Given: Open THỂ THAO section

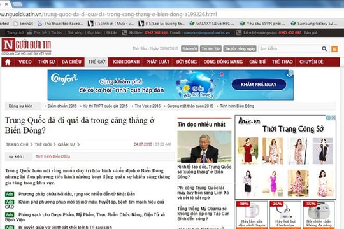Looking at the screenshot, I should pyautogui.click(x=282, y=62).
